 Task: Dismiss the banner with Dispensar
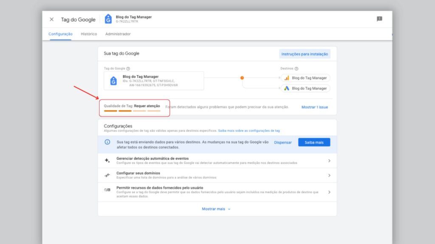pyautogui.click(x=282, y=142)
